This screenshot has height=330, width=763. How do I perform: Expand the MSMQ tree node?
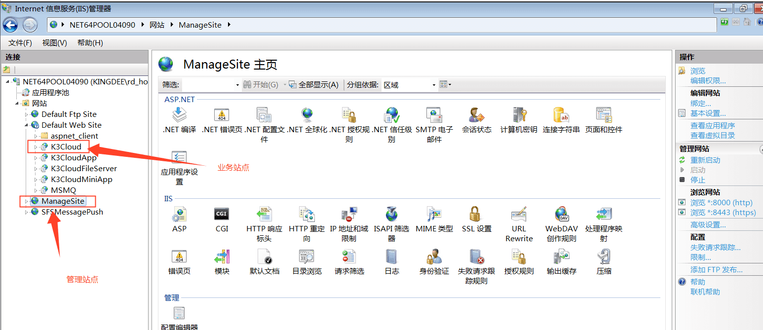tap(36, 190)
